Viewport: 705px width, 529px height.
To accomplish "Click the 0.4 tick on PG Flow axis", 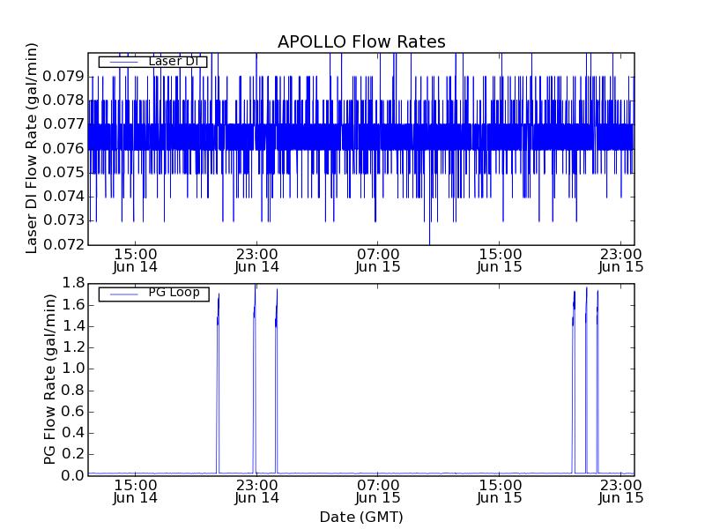I will click(x=73, y=433).
